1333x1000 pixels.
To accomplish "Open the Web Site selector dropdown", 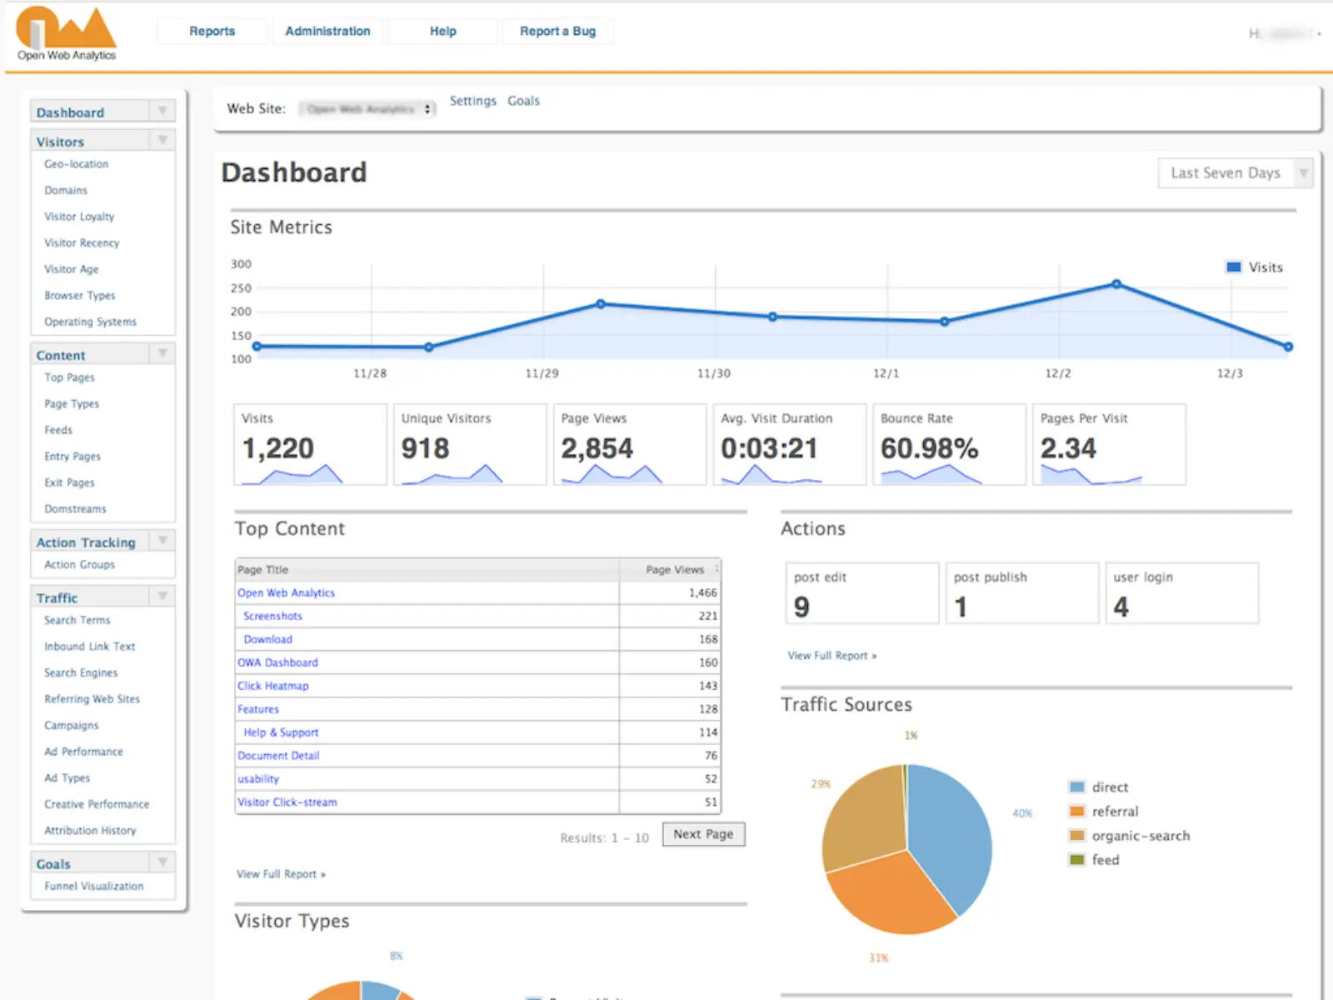I will pyautogui.click(x=367, y=109).
